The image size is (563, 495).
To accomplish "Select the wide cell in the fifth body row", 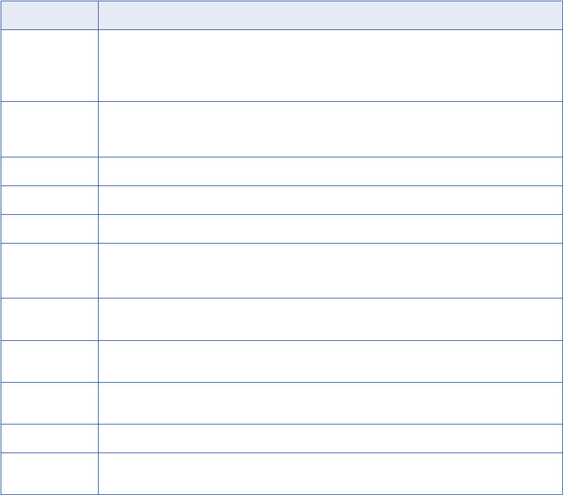I will coord(330,229).
